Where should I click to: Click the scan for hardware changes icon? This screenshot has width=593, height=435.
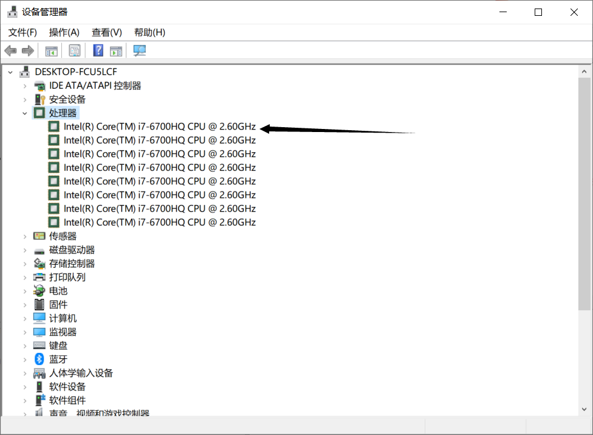point(140,50)
